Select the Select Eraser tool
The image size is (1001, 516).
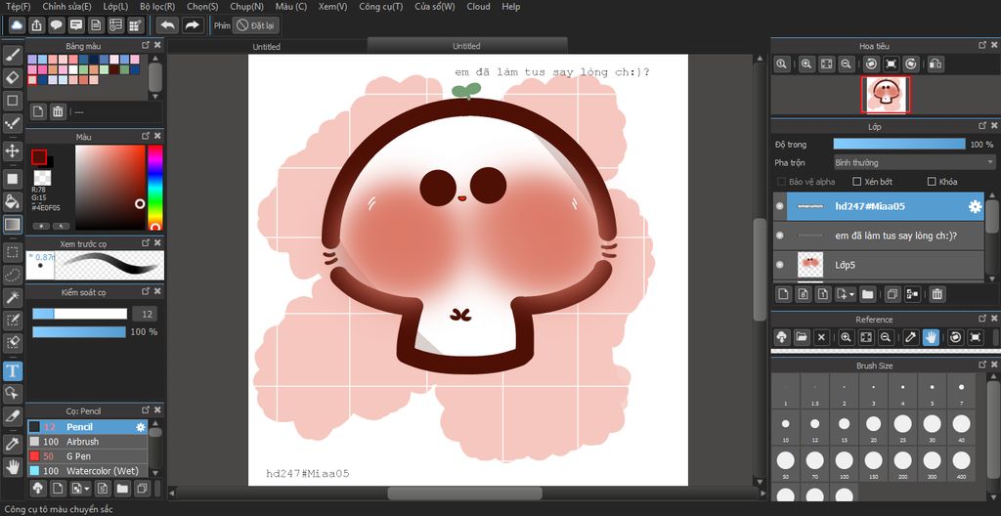[12, 343]
